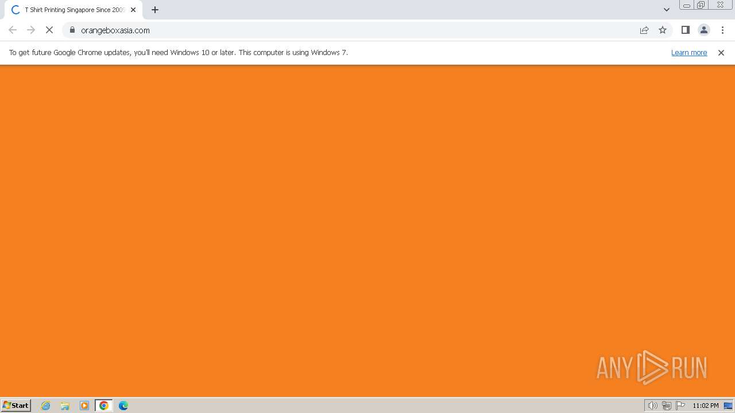
Task: Open Windows Media Player icon
Action: pyautogui.click(x=84, y=406)
